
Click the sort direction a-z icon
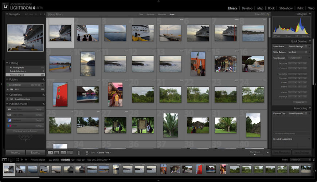(87, 153)
